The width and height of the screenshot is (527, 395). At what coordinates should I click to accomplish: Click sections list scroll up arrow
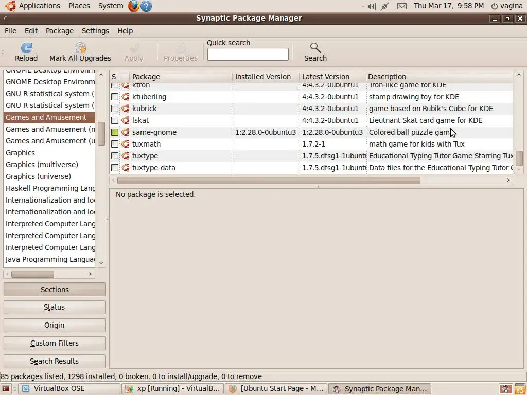(x=101, y=74)
